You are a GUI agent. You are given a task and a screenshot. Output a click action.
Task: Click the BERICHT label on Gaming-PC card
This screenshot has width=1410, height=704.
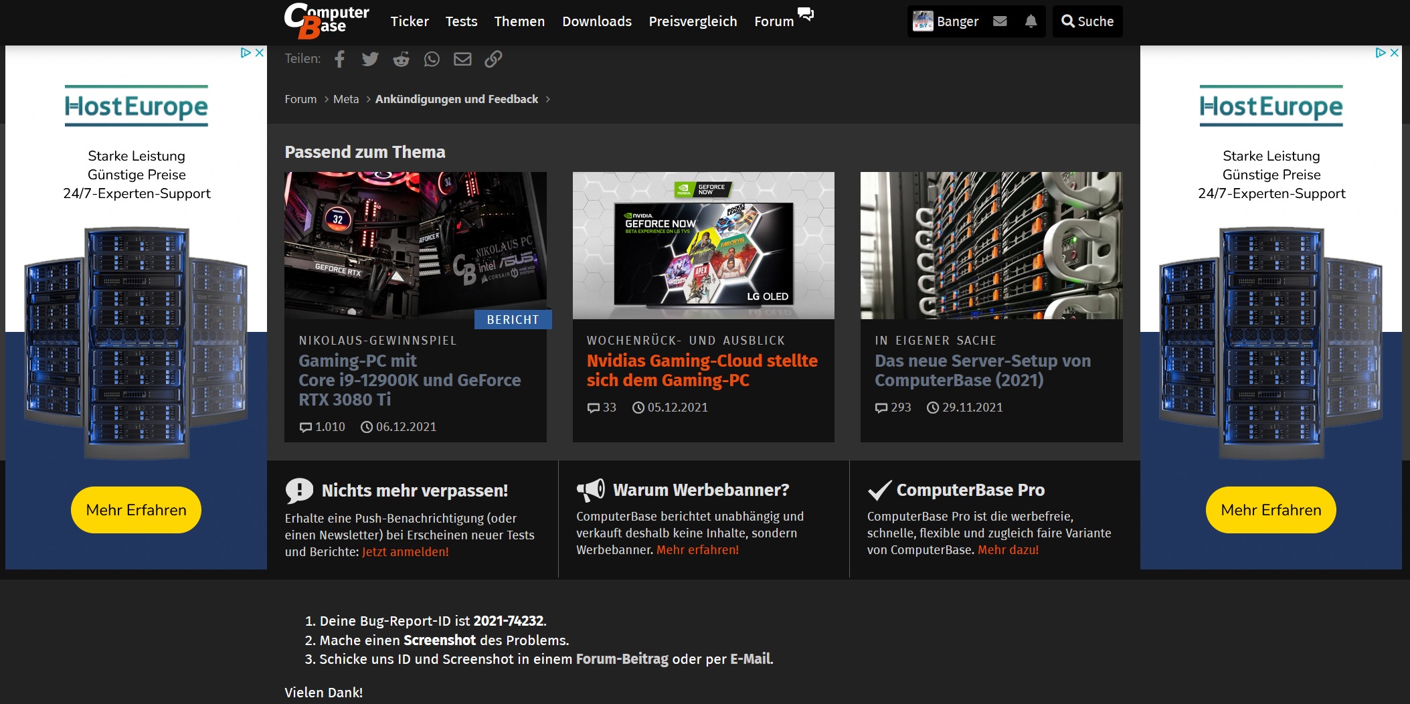click(x=513, y=320)
